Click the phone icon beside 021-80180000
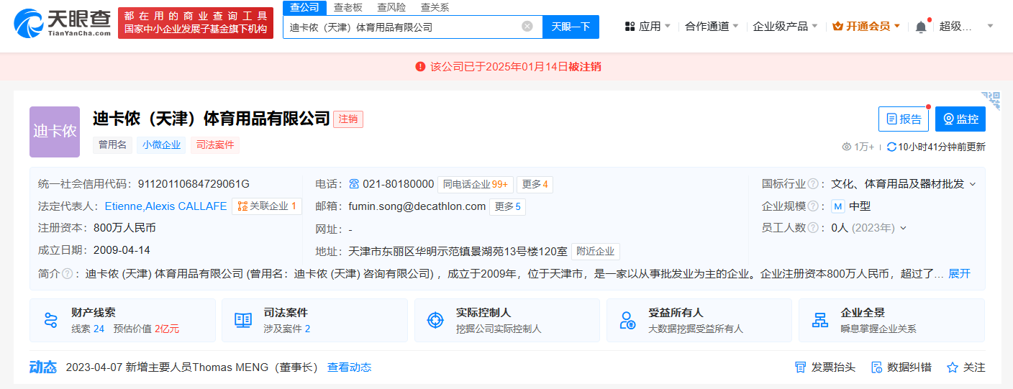The image size is (1013, 389). click(354, 184)
